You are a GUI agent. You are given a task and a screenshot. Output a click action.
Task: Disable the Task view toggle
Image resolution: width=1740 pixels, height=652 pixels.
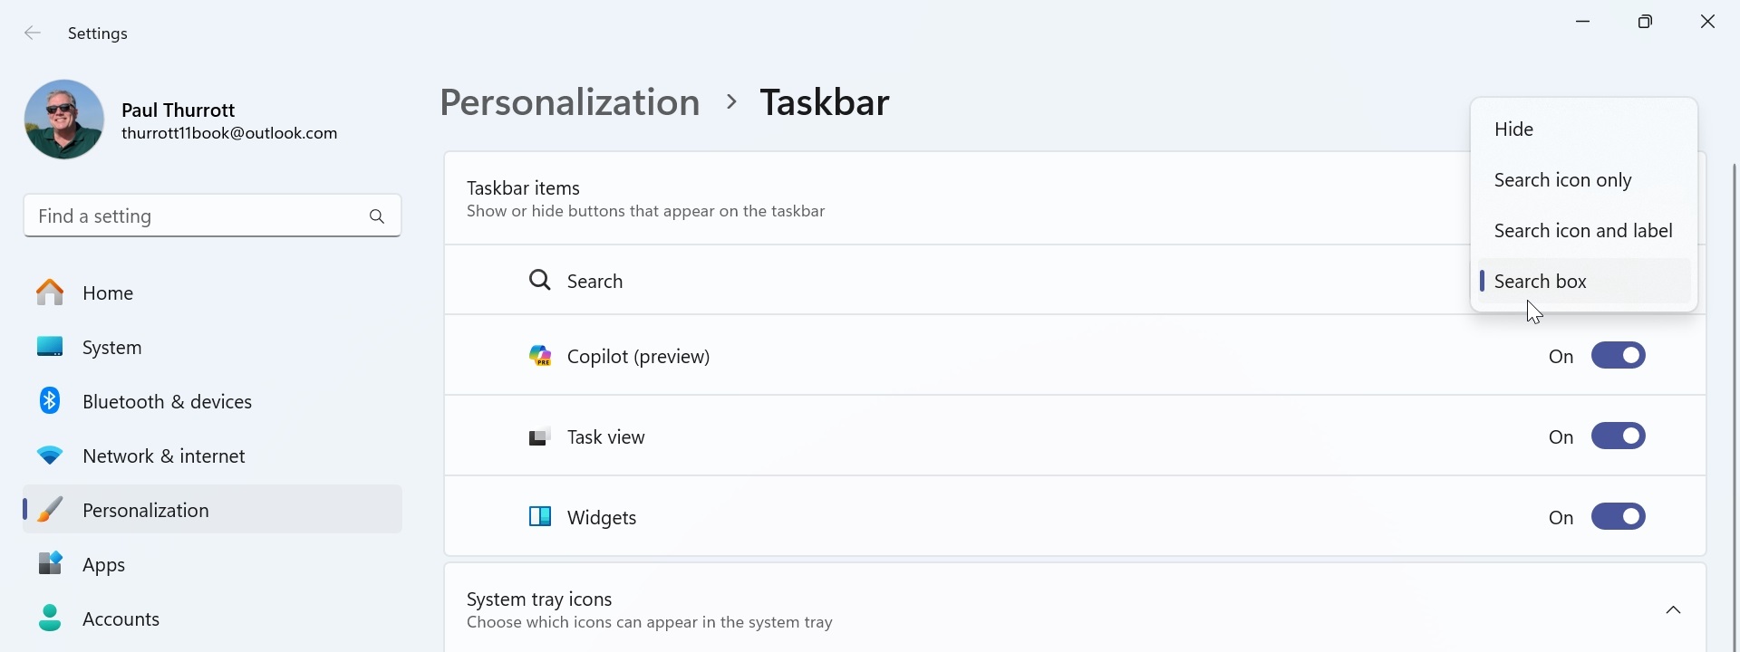click(1619, 436)
